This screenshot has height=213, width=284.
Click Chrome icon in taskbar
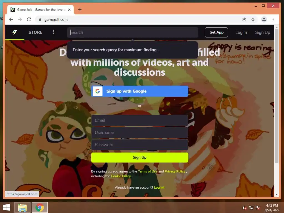(x=40, y=207)
